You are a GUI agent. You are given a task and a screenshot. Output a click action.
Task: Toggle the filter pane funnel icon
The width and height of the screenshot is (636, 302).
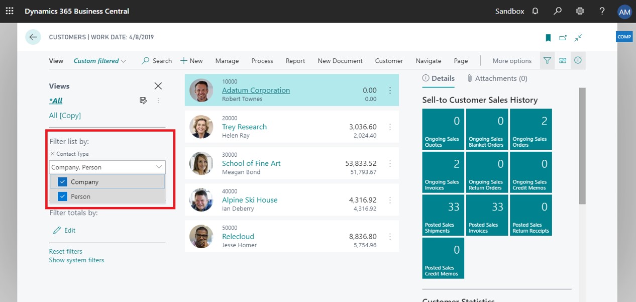[x=548, y=61]
